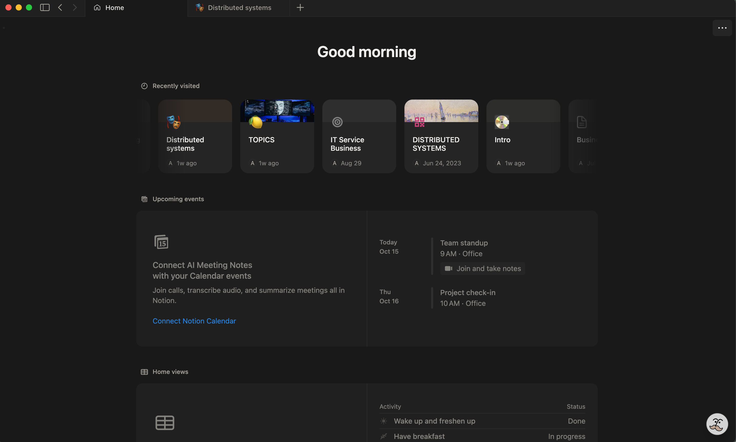
Task: Click the Today Oct 15 date label
Action: (389, 247)
